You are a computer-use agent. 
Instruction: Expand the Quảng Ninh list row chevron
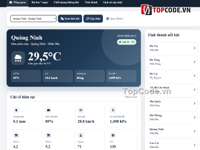[194, 131]
